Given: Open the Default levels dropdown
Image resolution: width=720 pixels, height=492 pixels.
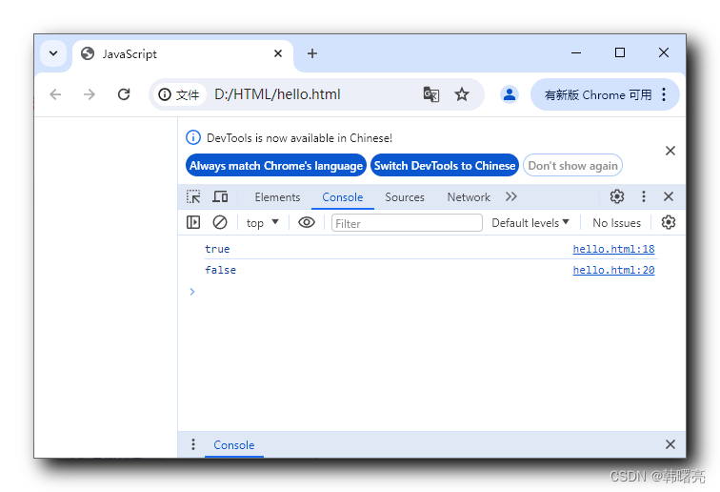Looking at the screenshot, I should (530, 223).
